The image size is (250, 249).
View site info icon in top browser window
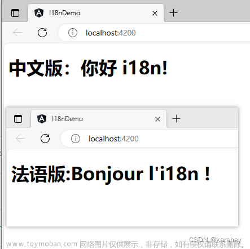point(73,33)
